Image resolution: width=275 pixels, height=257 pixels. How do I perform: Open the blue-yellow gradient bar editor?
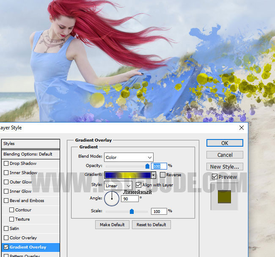coord(128,175)
